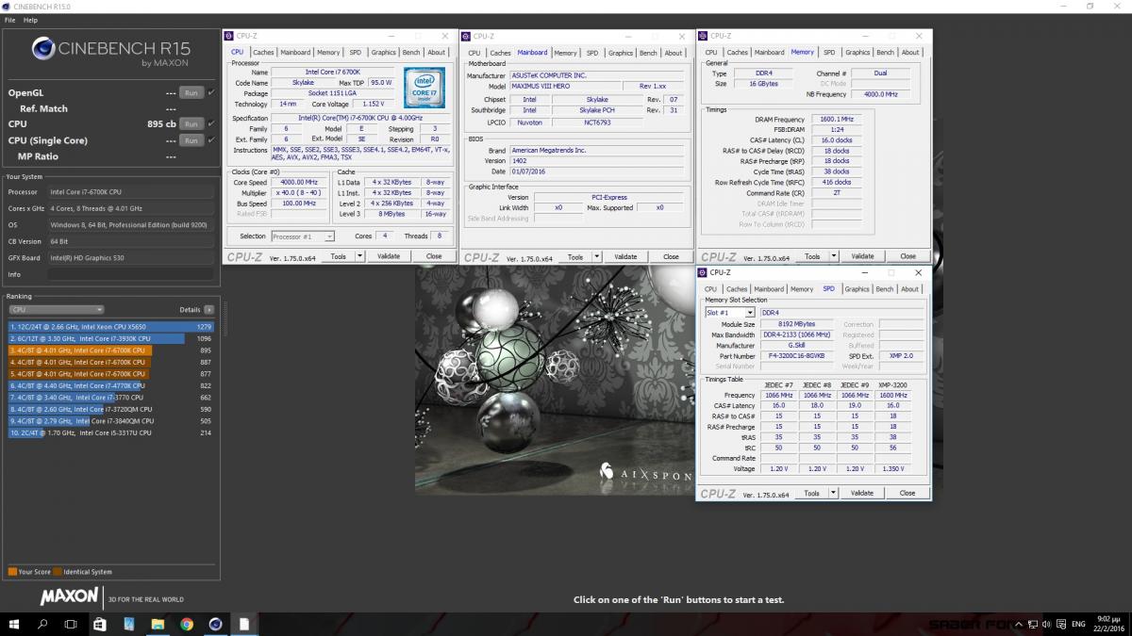
Task: Click Validate in the SPD window
Action: pos(862,493)
